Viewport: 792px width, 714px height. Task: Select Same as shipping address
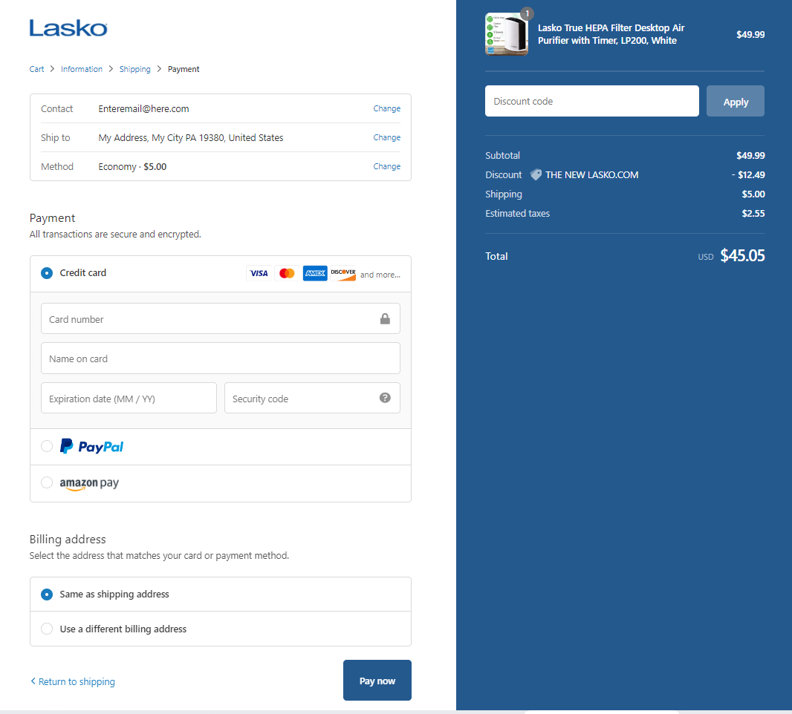tap(47, 594)
